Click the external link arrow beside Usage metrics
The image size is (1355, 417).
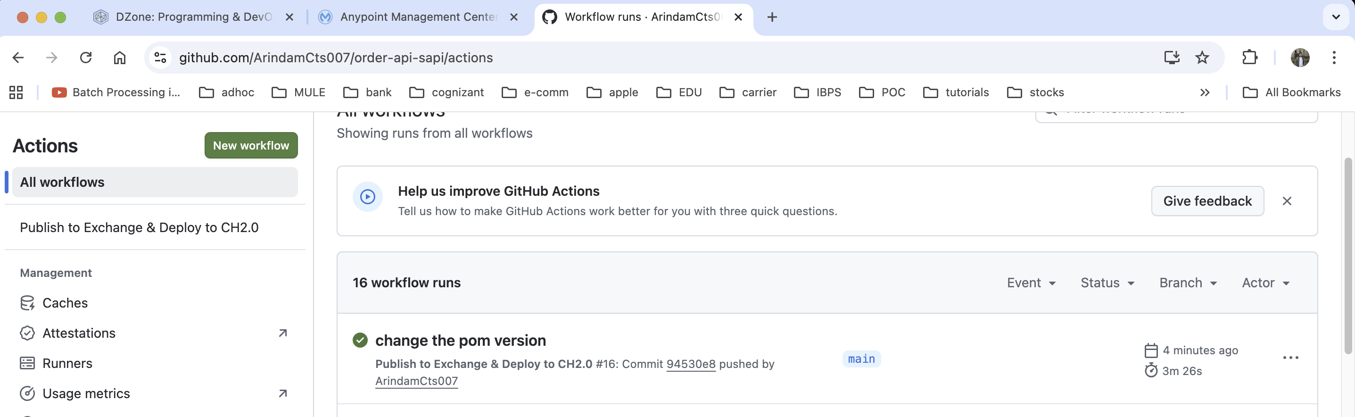[x=283, y=393]
